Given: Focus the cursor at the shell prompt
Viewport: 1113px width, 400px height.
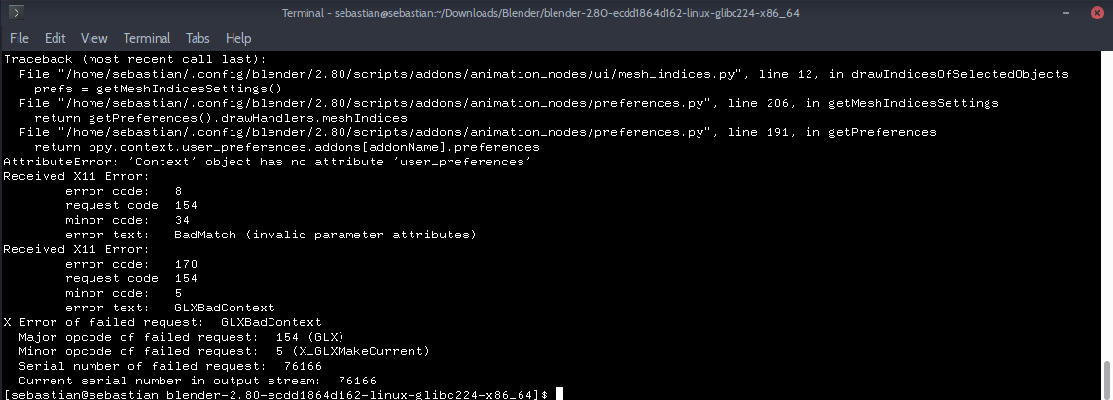Looking at the screenshot, I should point(559,394).
